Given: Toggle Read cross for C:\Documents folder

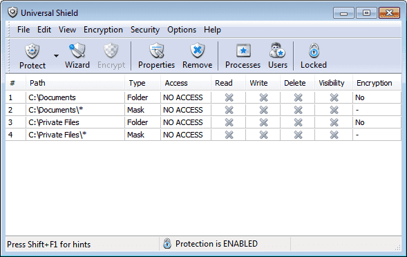Looking at the screenshot, I should pos(229,97).
